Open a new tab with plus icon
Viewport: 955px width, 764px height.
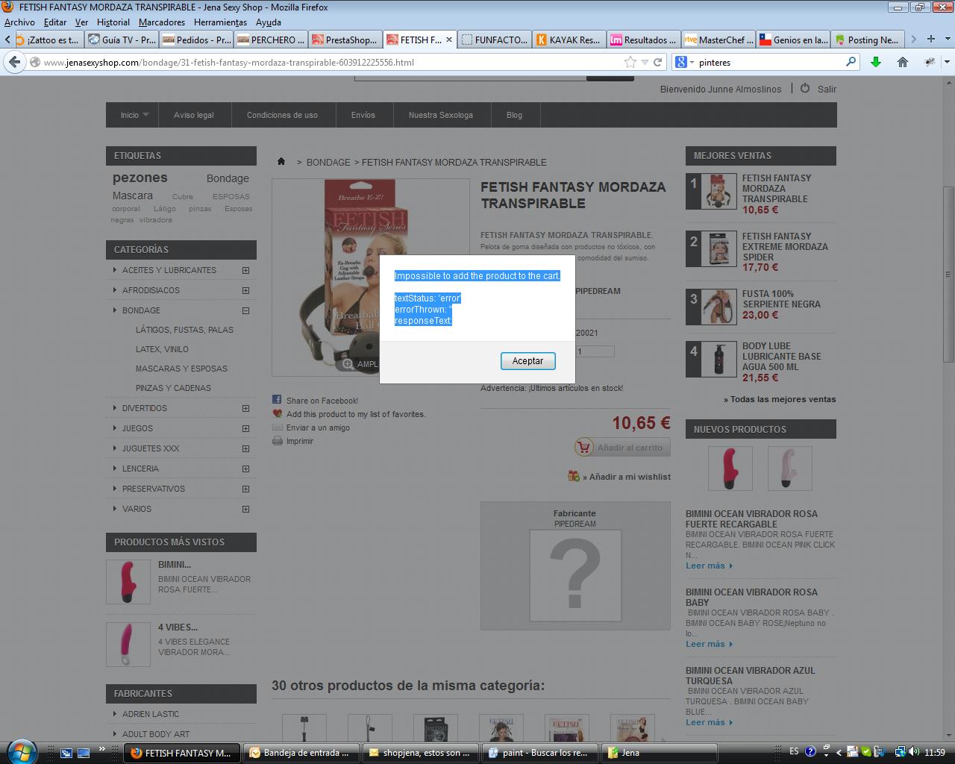(931, 40)
